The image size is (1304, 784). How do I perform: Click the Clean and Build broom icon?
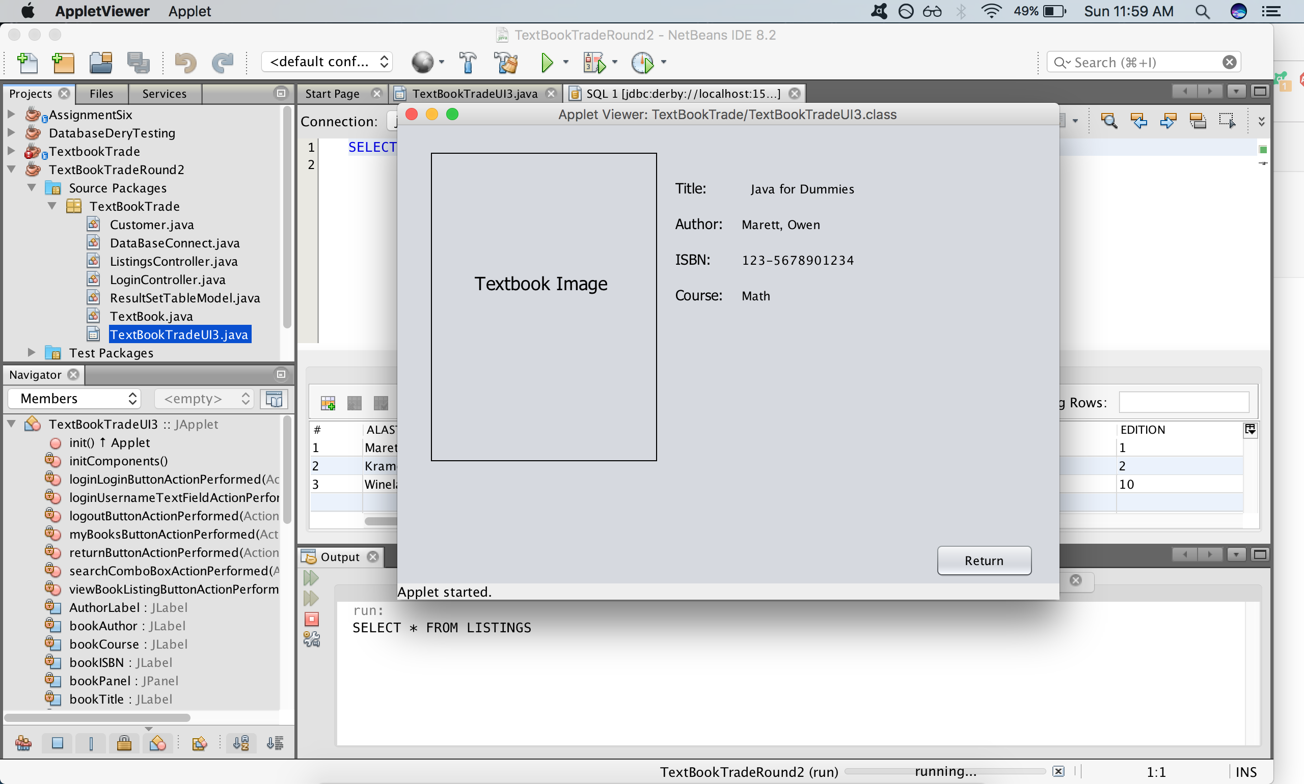pyautogui.click(x=506, y=62)
